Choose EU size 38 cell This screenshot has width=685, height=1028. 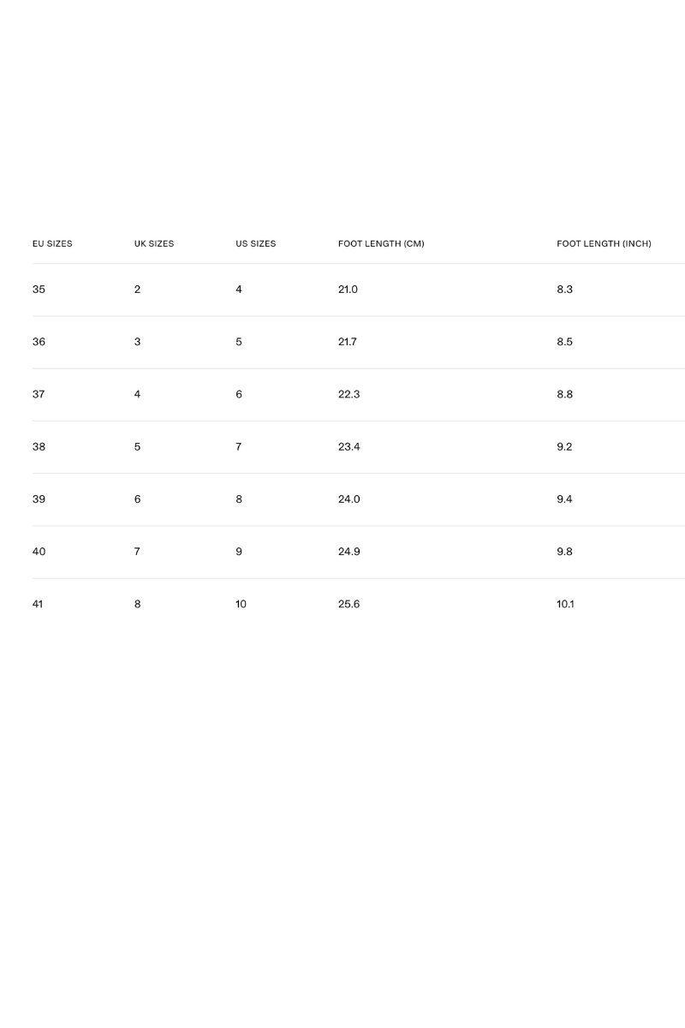(39, 446)
